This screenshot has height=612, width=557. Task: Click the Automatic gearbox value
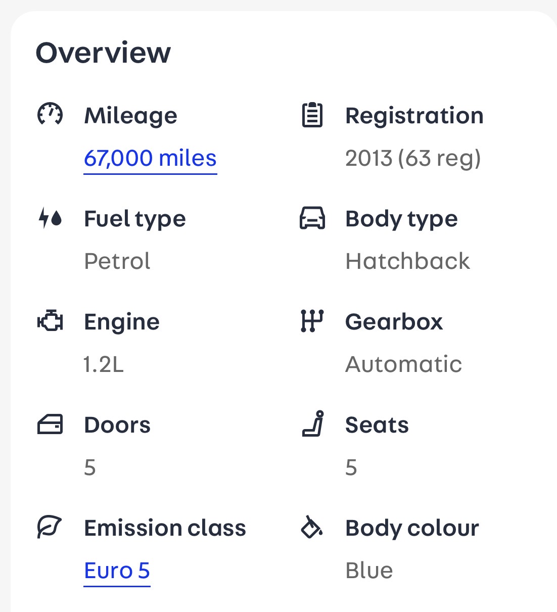403,364
